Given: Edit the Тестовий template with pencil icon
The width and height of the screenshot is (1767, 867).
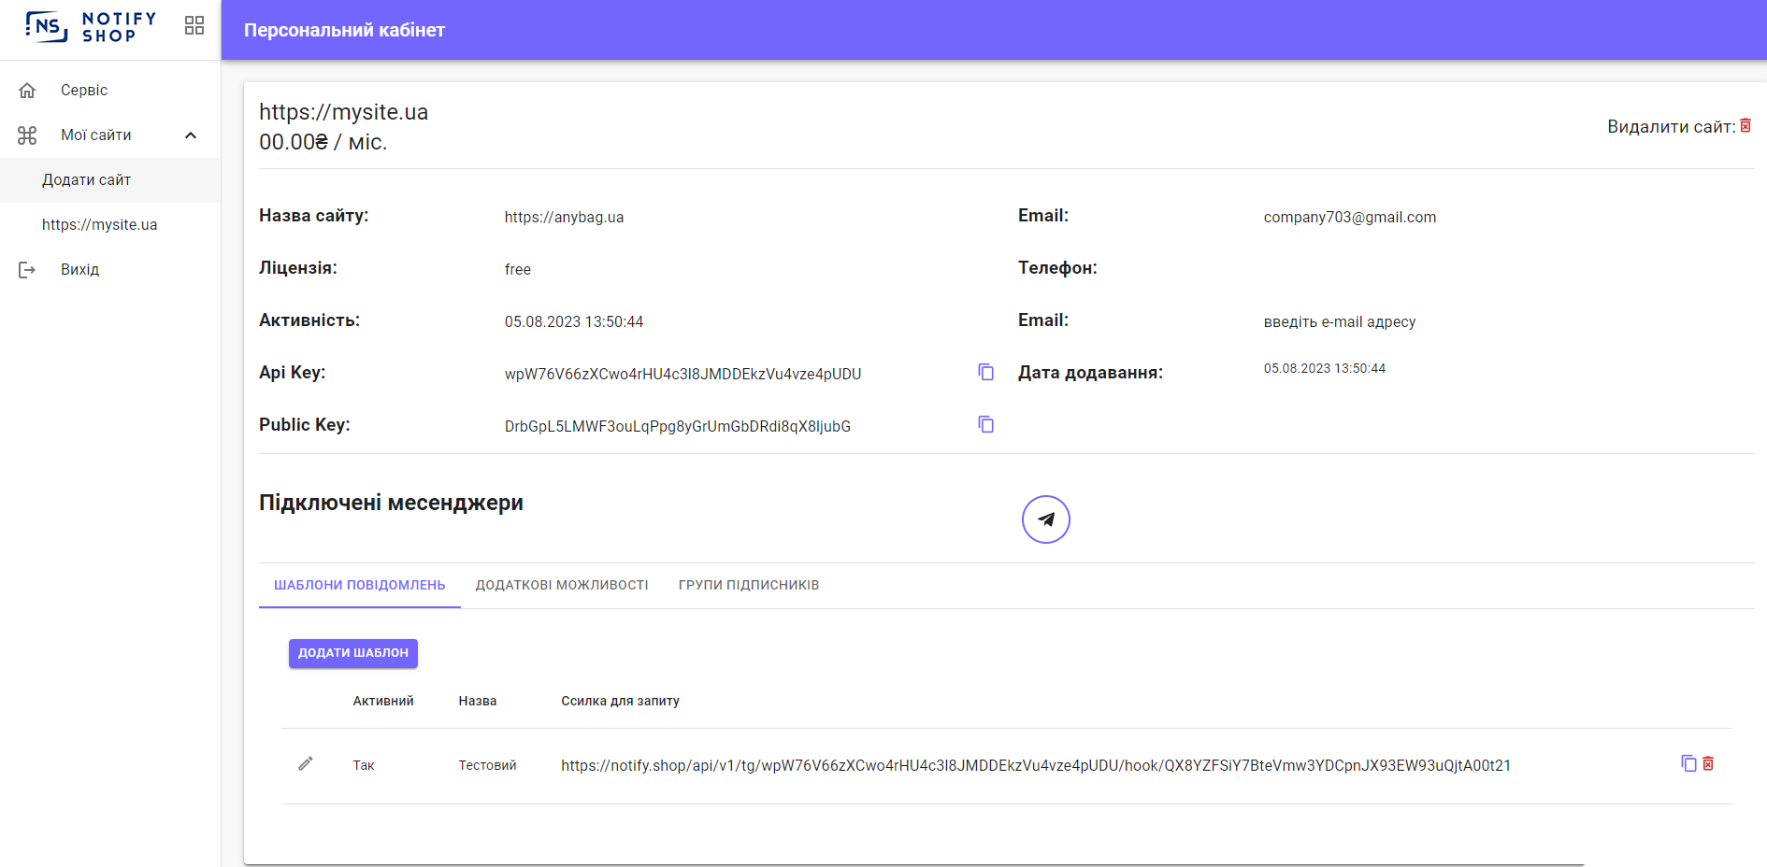Looking at the screenshot, I should (x=306, y=764).
